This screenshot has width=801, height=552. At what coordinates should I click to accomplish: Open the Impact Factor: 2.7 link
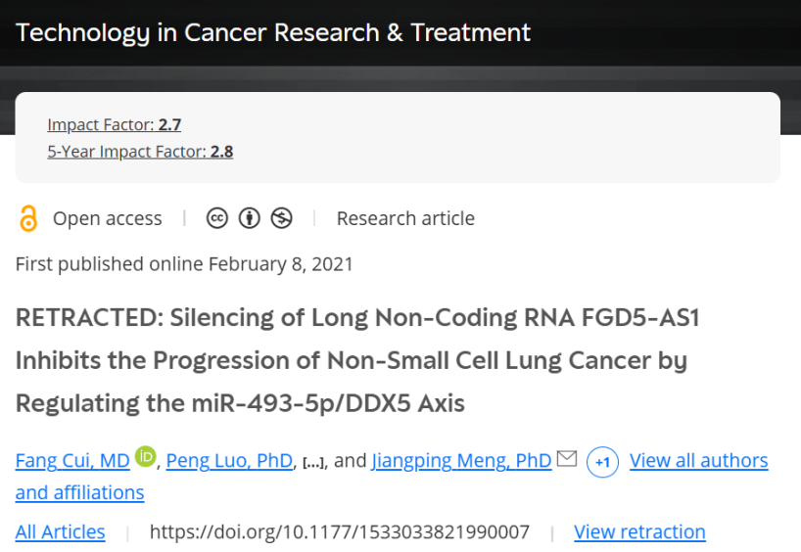(x=115, y=124)
